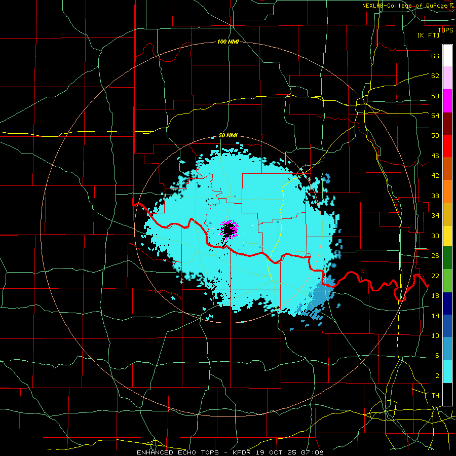Click the bright red 50 kft swatch
The height and width of the screenshot is (456, 456).
[x=447, y=146]
